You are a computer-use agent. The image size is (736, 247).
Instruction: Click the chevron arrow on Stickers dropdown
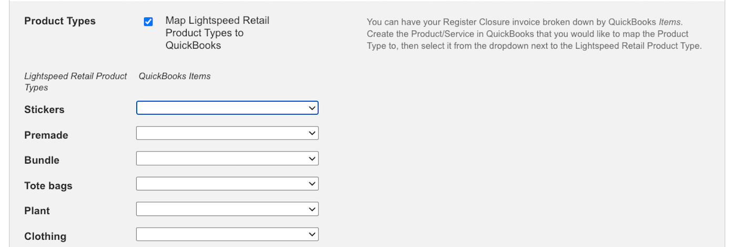click(312, 108)
